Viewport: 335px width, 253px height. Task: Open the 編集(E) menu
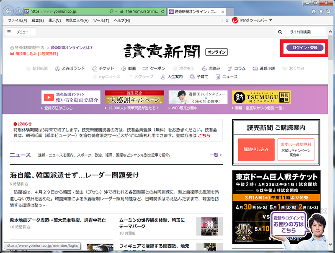tap(38, 21)
